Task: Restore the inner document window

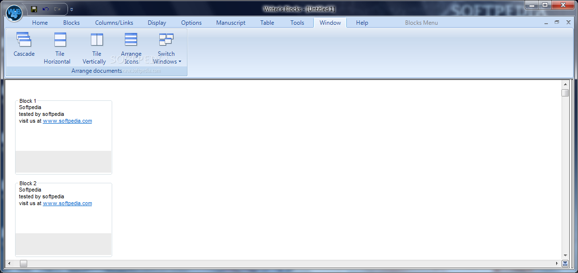Action: [557, 22]
